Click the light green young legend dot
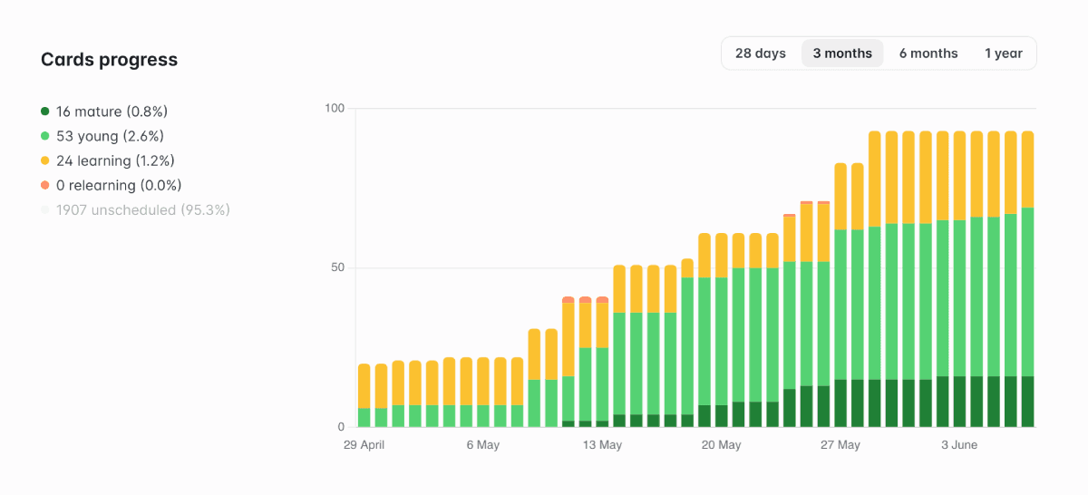Screen dimensions: 1088x495 click(x=45, y=136)
